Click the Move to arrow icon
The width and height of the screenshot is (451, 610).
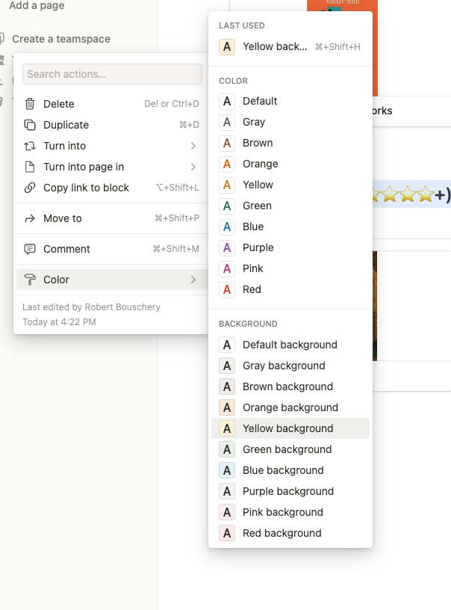(30, 218)
